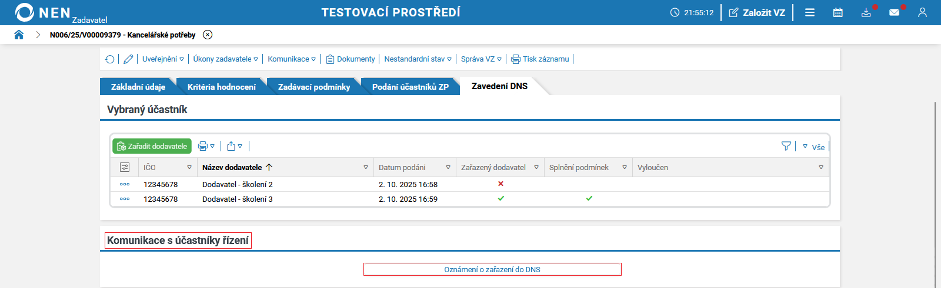The image size is (941, 288).
Task: Click the table filter funnel icon
Action: tap(786, 146)
